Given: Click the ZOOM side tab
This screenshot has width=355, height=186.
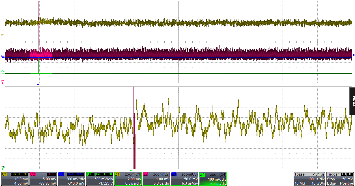Looking at the screenshot, I should (x=352, y=101).
